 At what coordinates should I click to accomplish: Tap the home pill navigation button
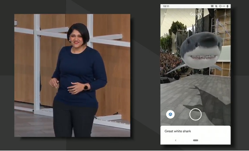pyautogui.click(x=196, y=140)
